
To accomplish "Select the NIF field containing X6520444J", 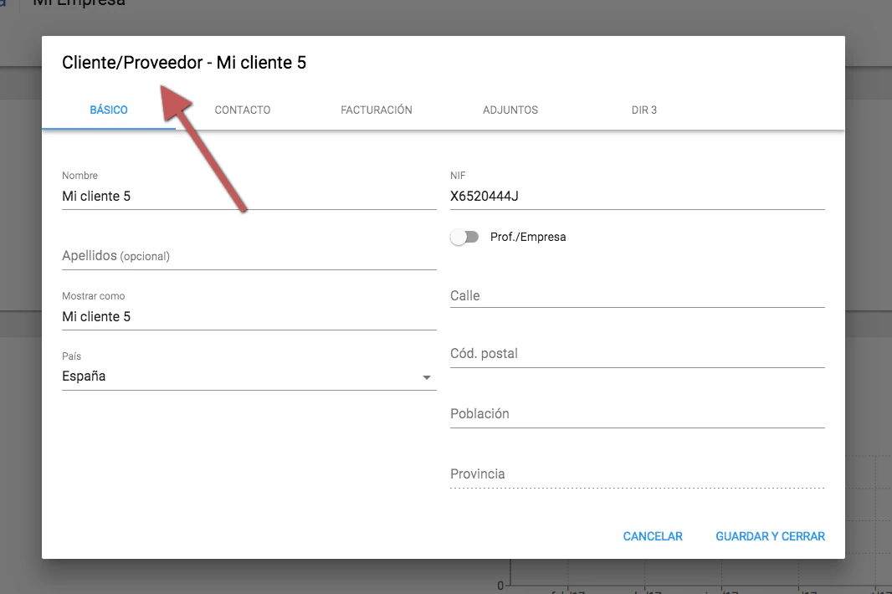I will (x=637, y=197).
